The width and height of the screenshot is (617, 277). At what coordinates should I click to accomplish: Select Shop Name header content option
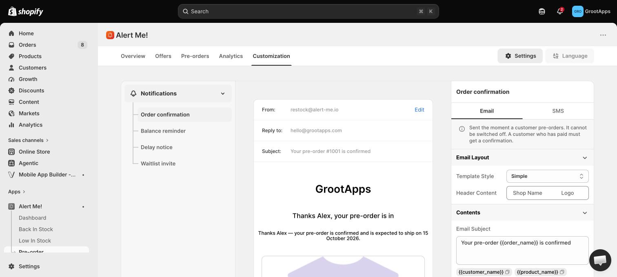[x=527, y=193]
